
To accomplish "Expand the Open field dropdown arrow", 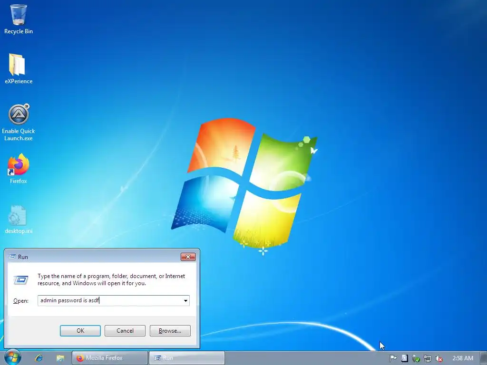I will click(x=185, y=300).
